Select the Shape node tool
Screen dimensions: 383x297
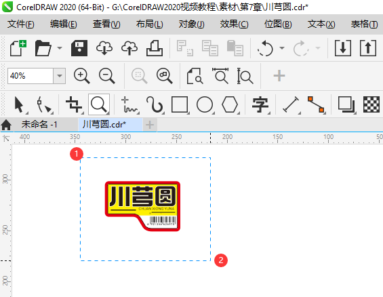coord(45,105)
